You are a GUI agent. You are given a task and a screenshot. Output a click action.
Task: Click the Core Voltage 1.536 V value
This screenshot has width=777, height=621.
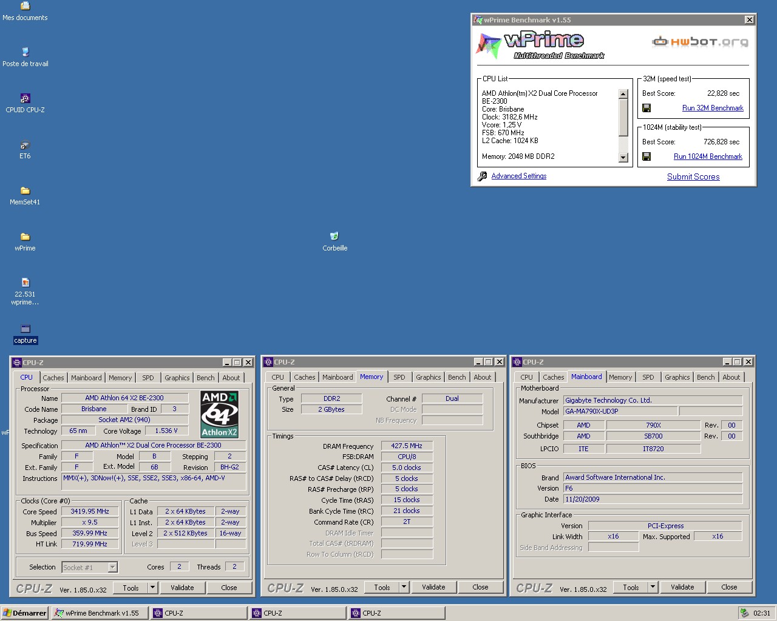[166, 431]
